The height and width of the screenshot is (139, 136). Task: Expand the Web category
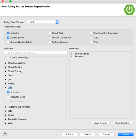pos(5,123)
